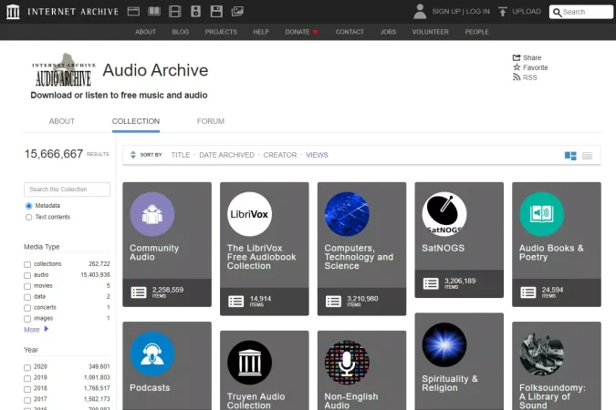Screen dimensions: 616x410
Task: Click the LOG IN link
Action: (x=477, y=11)
